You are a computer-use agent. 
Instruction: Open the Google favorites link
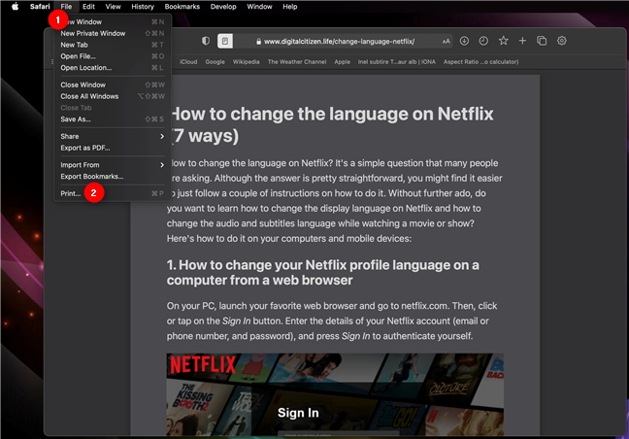pos(215,62)
